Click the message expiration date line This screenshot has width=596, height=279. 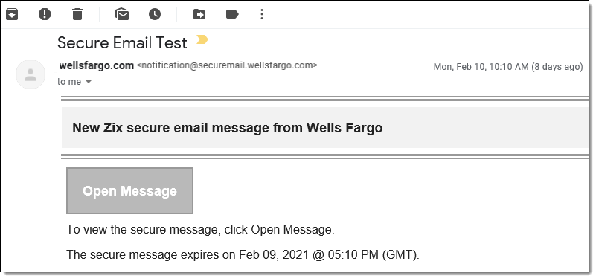[243, 254]
